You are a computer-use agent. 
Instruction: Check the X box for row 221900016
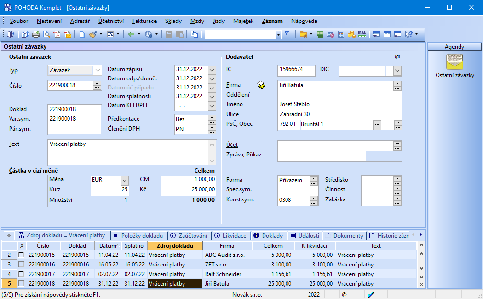point(21,264)
